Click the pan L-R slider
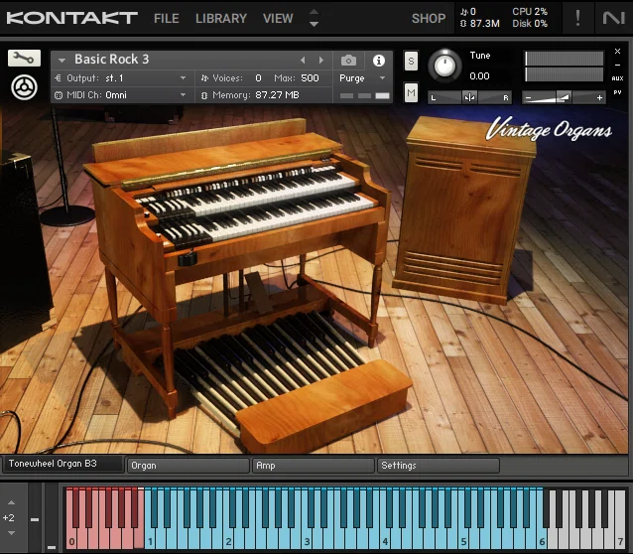Viewport: 633px width, 554px height. tap(469, 97)
